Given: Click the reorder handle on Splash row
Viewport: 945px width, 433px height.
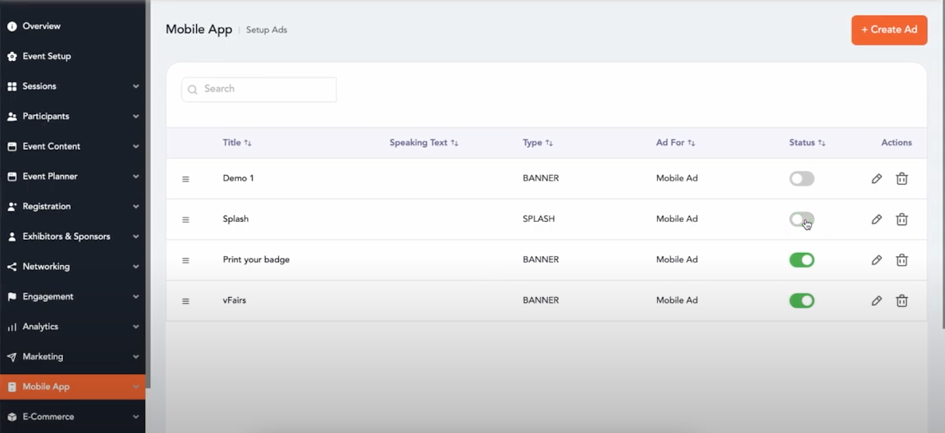Looking at the screenshot, I should pyautogui.click(x=185, y=219).
